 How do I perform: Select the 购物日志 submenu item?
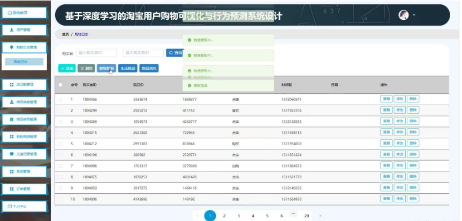(x=25, y=62)
